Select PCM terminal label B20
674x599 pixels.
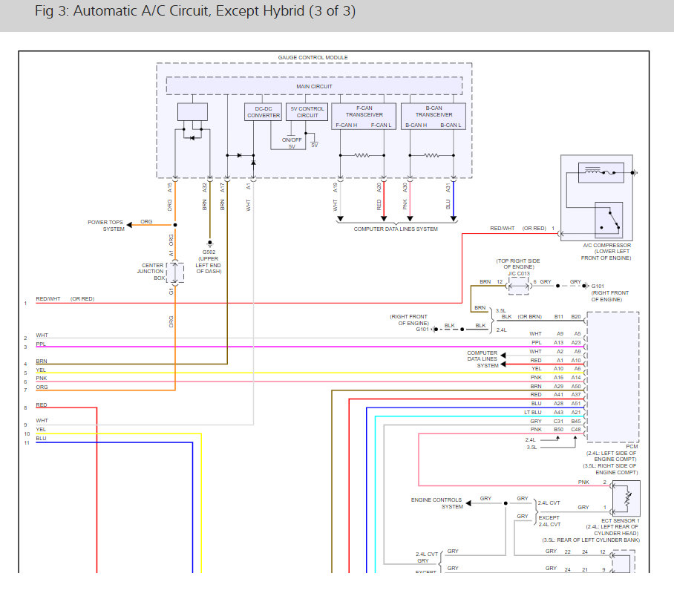[x=575, y=317]
